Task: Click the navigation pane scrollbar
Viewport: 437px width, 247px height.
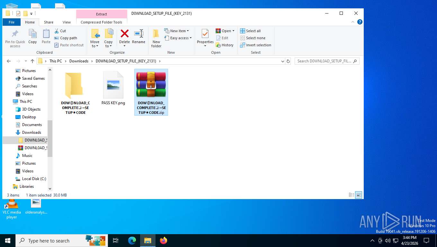Action: tap(50, 138)
